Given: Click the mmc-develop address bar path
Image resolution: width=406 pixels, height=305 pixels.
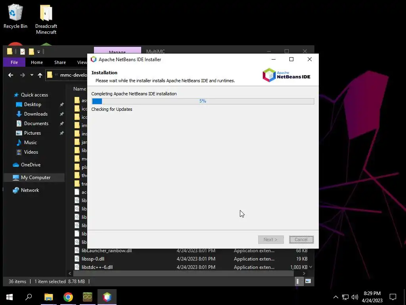Looking at the screenshot, I should 73,75.
